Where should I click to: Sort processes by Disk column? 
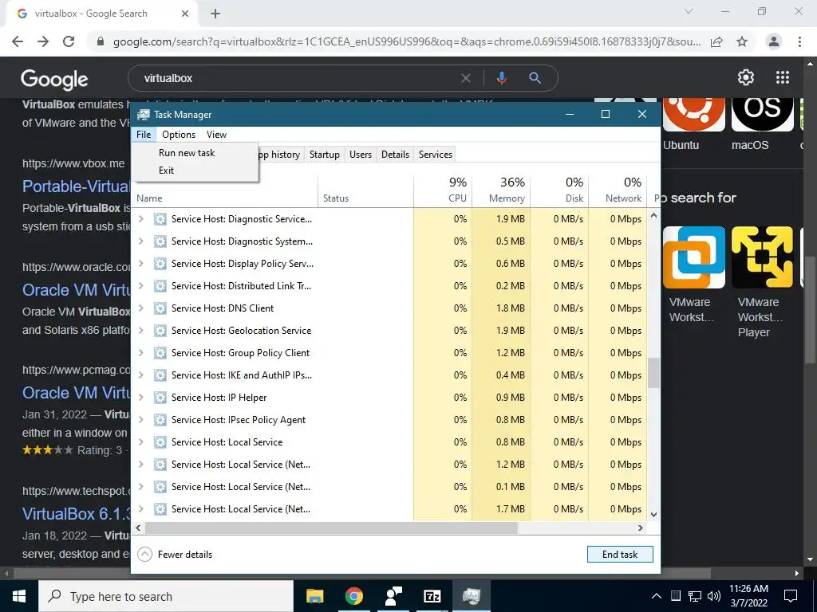click(559, 190)
